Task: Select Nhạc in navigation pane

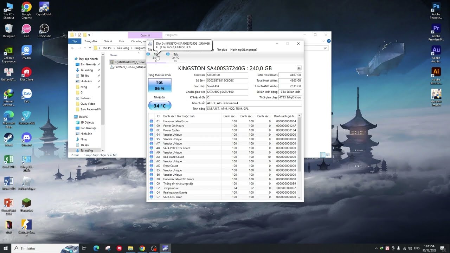Action: click(x=84, y=139)
